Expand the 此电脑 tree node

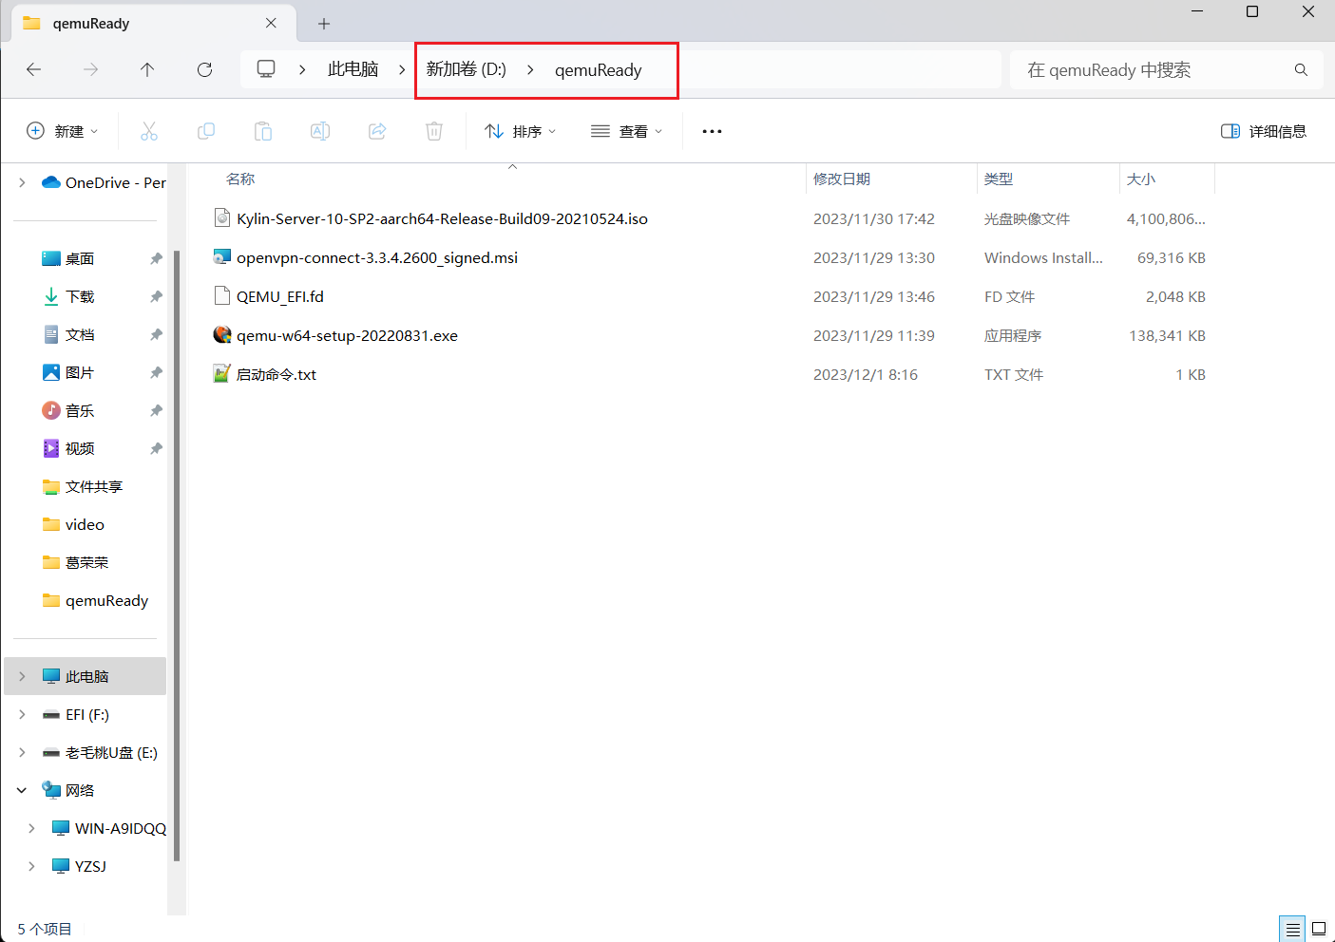coord(22,676)
